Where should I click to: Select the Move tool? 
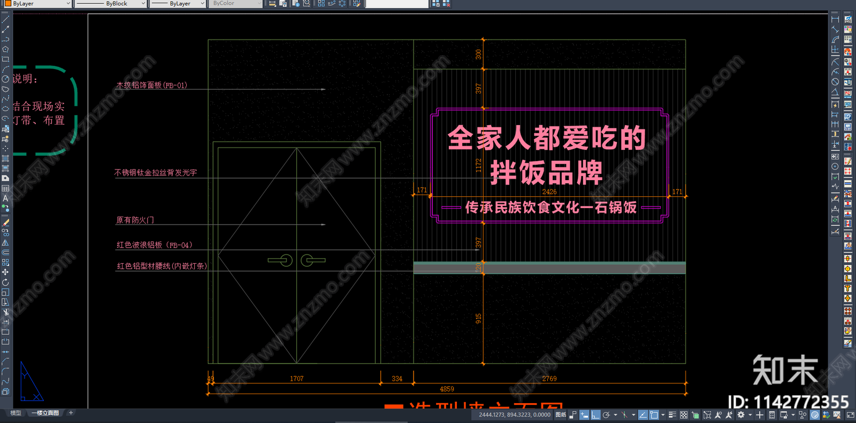pos(5,272)
